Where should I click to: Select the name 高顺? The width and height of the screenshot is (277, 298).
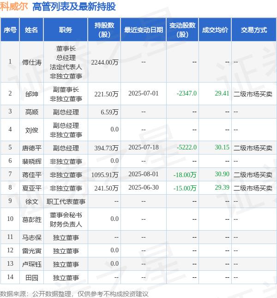coord(32,112)
